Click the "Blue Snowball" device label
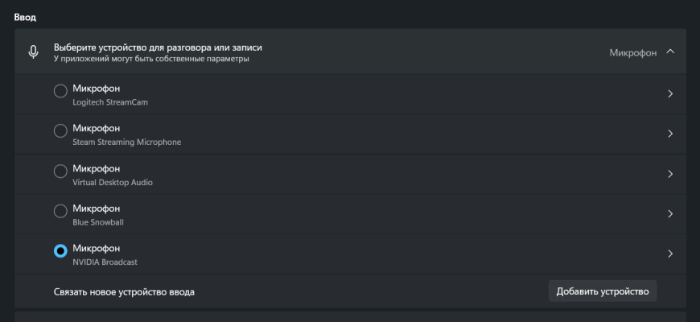 pos(98,222)
